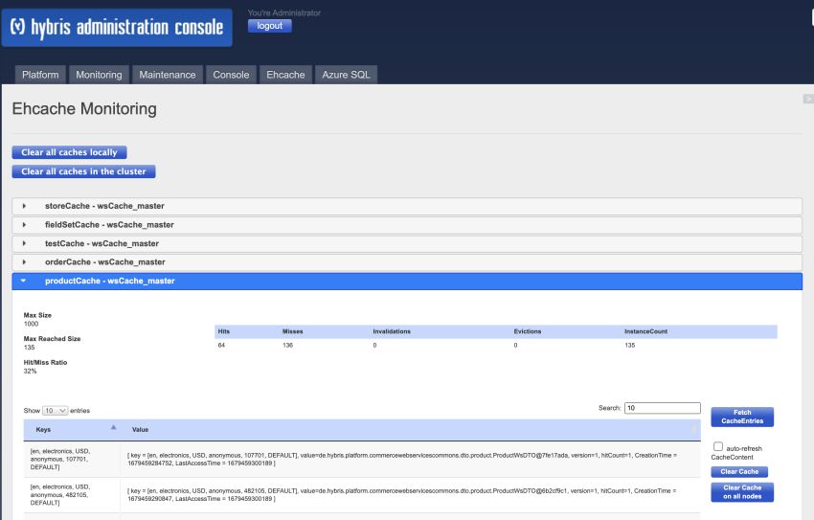Click the Evictions column header
The height and width of the screenshot is (520, 814).
click(x=528, y=331)
